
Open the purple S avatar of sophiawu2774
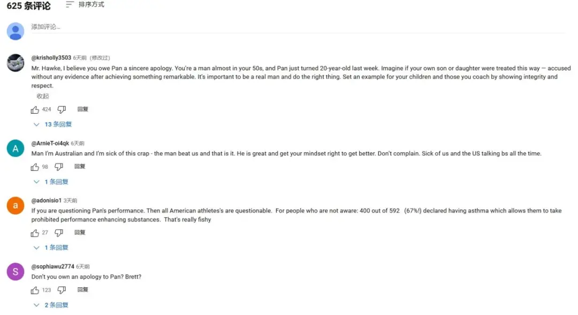pos(16,272)
